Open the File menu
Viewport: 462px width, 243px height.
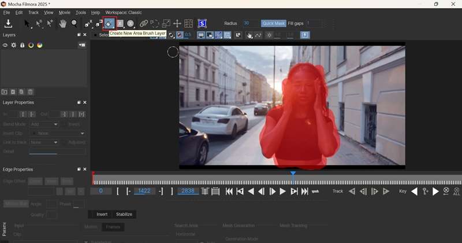tap(6, 12)
